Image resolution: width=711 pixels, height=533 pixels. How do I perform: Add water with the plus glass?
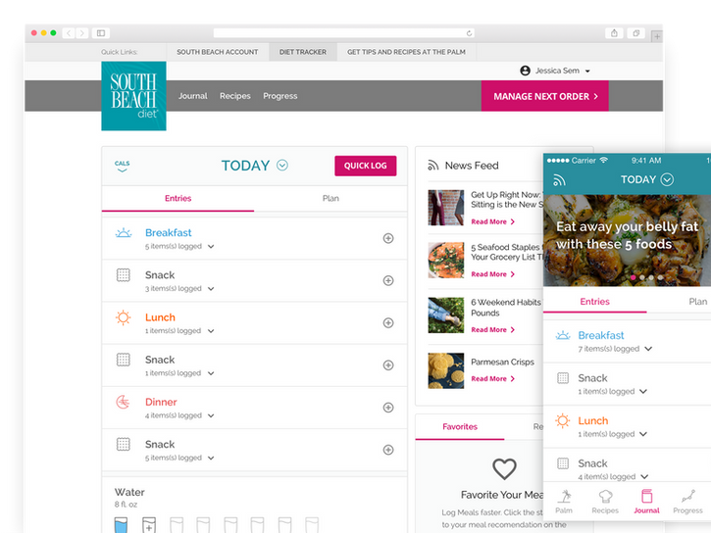(x=149, y=525)
